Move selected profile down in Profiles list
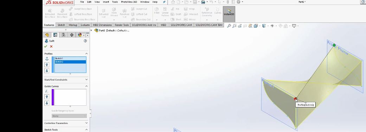The image size is (366, 132). pyautogui.click(x=47, y=71)
